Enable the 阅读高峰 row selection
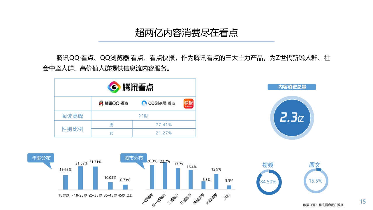 point(73,116)
